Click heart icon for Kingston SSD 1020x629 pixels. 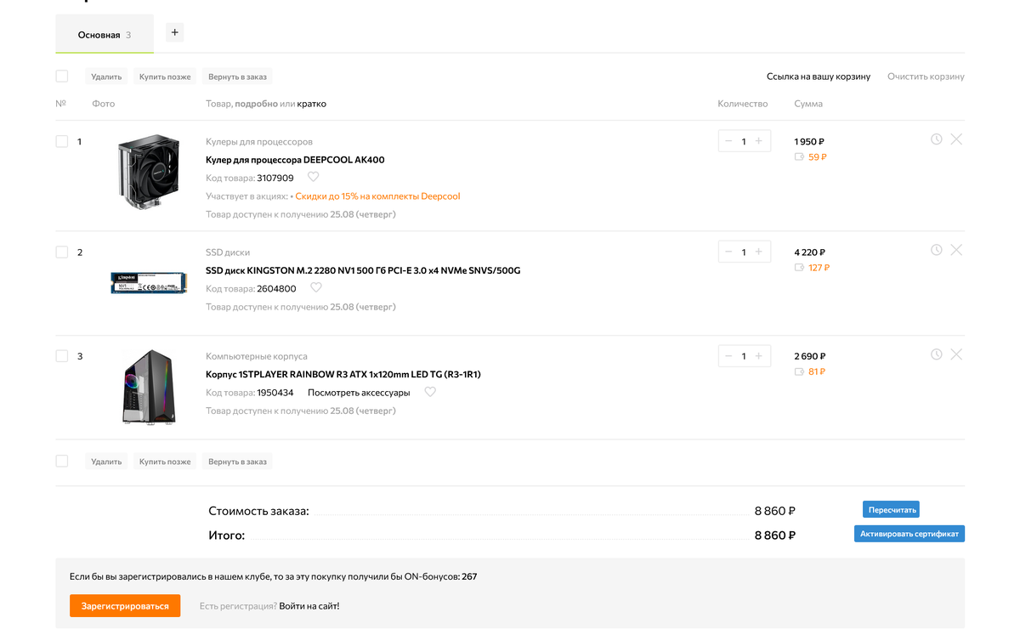pyautogui.click(x=315, y=288)
